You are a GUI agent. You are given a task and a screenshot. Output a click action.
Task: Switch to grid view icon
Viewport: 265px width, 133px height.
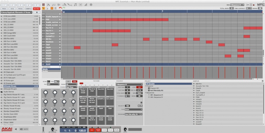coord(52,8)
